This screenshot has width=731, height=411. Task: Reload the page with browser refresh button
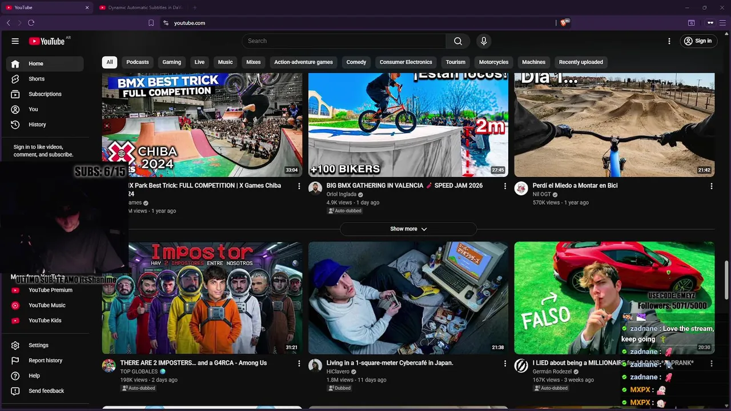click(31, 23)
